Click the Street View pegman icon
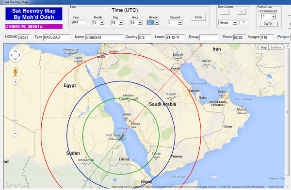 point(15,72)
